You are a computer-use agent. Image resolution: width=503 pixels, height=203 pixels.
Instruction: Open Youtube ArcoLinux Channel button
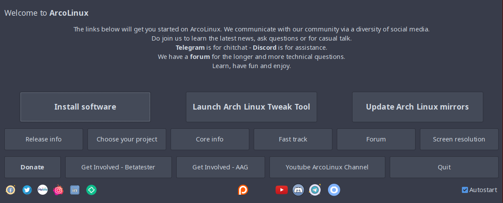[327, 167]
